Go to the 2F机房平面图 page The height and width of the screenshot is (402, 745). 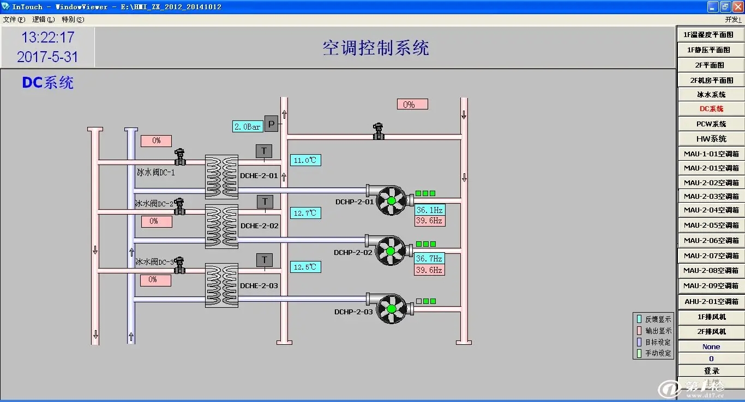pos(711,80)
